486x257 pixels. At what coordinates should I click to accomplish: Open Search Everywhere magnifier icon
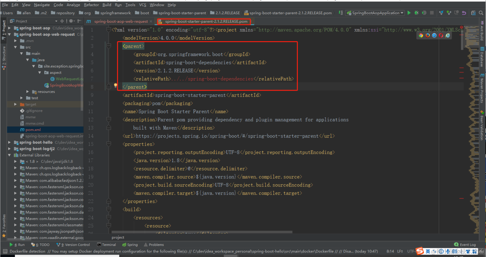point(481,13)
